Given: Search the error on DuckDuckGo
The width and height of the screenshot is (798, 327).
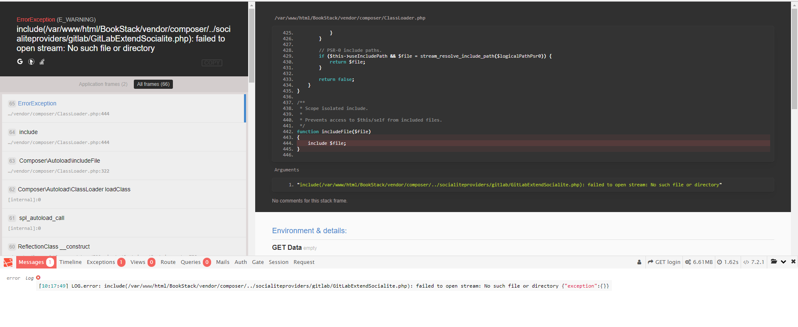Looking at the screenshot, I should [x=31, y=61].
